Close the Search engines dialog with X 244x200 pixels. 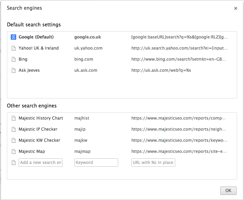click(236, 8)
